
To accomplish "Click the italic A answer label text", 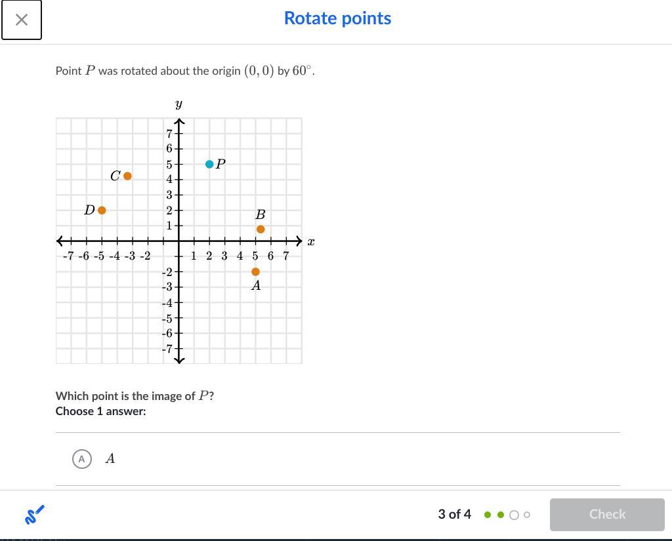I will coord(110,459).
